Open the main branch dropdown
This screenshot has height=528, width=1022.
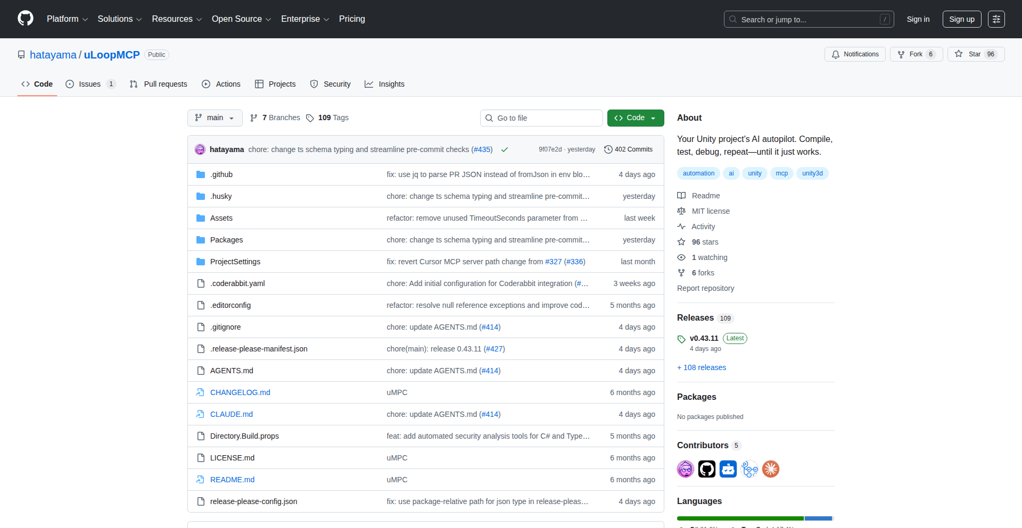[215, 118]
